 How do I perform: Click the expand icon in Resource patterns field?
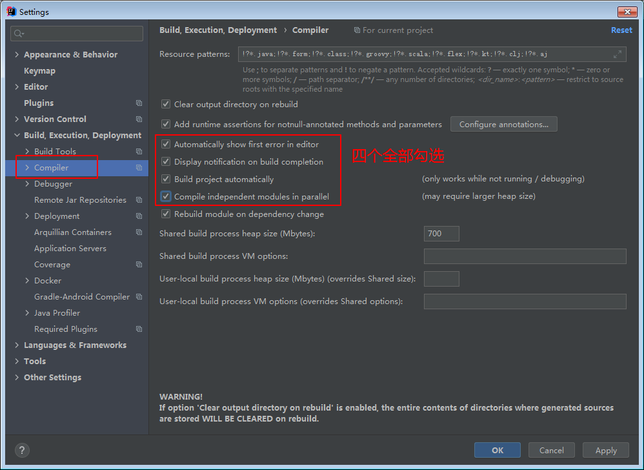618,54
